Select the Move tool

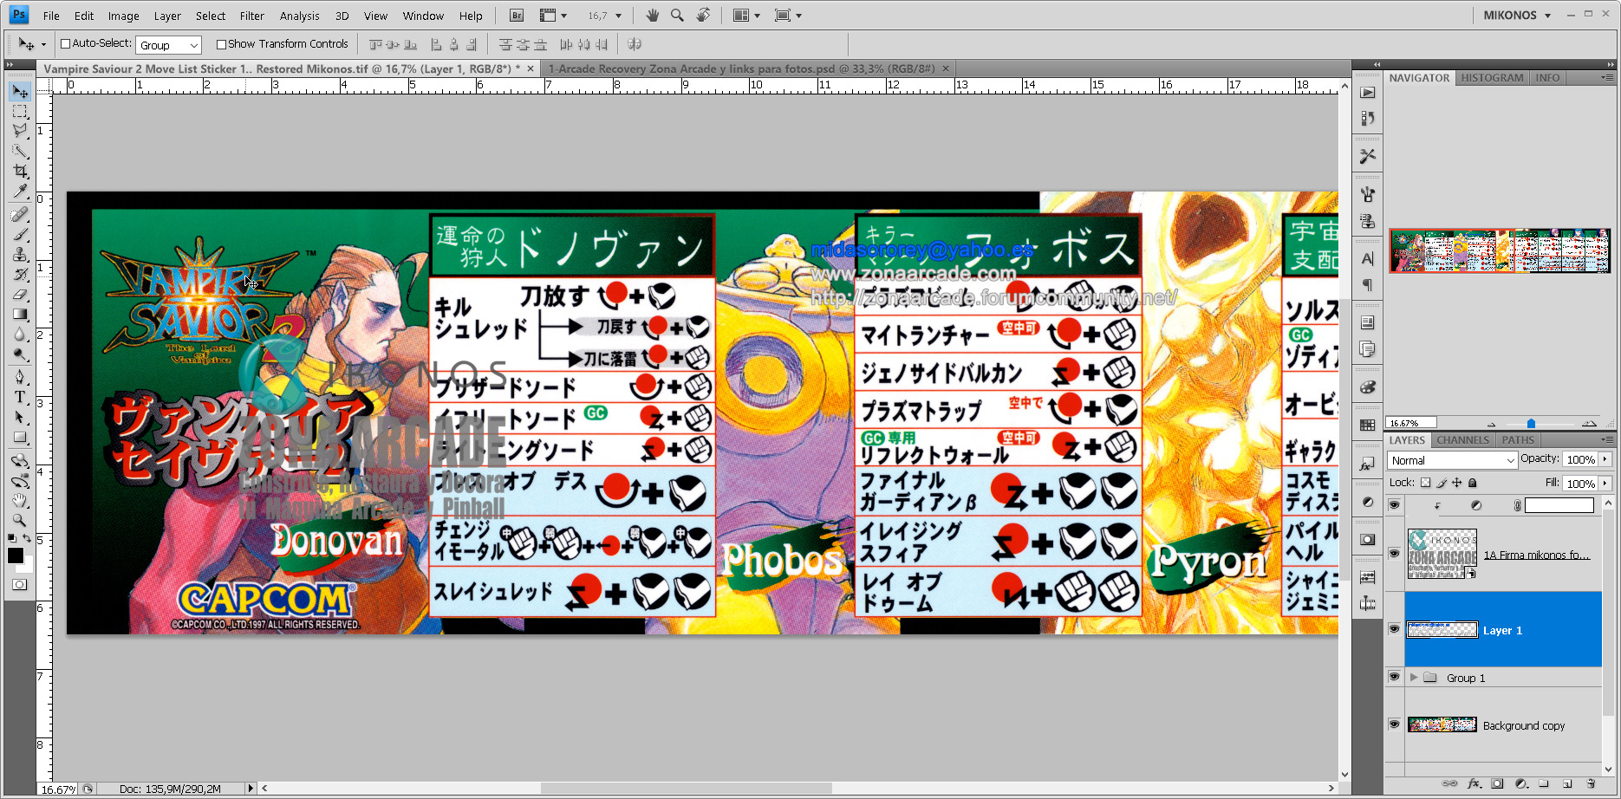coord(20,91)
